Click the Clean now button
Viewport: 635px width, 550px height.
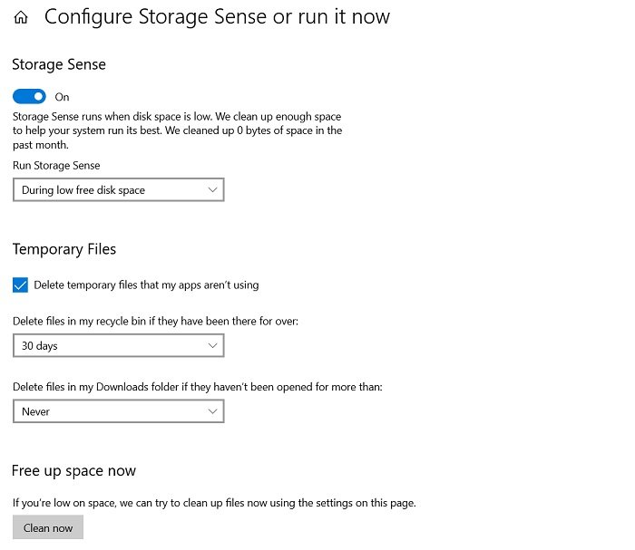(48, 527)
